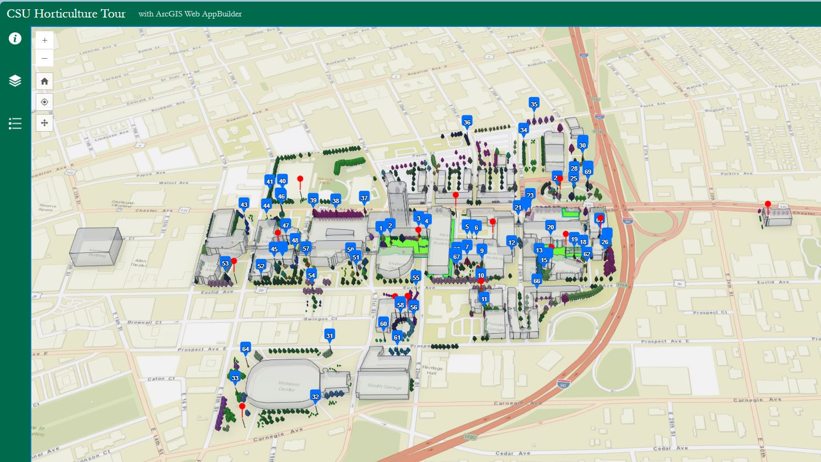Click blue marker labeled 31
This screenshot has width=821, height=462.
point(329,336)
